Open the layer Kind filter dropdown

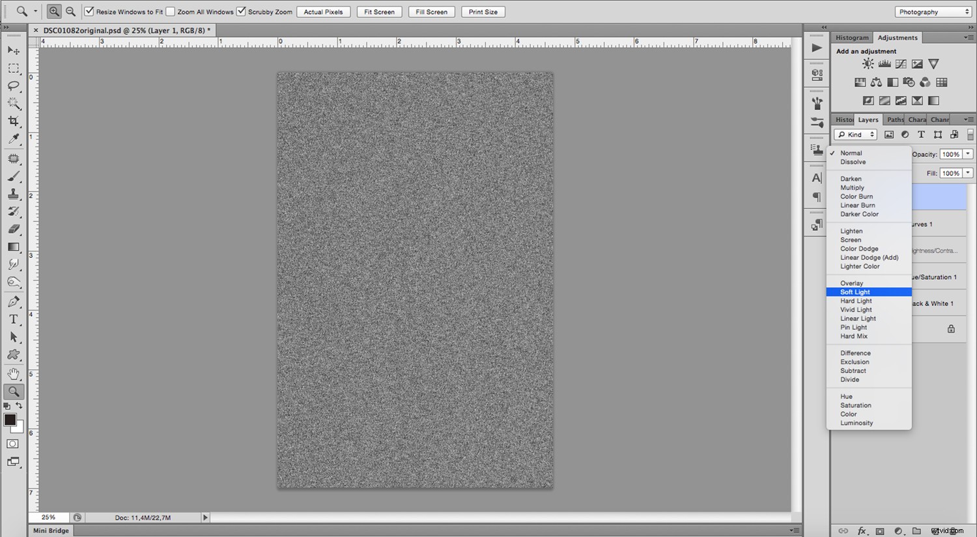[x=856, y=135]
